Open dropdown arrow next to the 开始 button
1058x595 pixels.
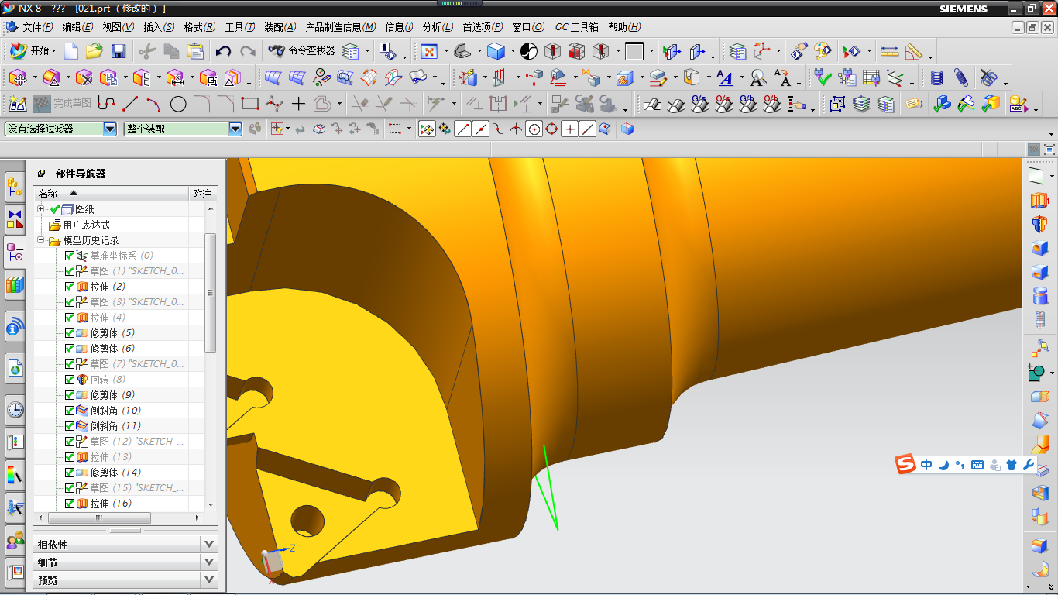55,52
